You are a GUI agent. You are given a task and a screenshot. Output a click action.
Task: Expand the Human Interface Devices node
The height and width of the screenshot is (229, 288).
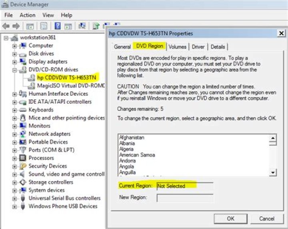[14, 94]
